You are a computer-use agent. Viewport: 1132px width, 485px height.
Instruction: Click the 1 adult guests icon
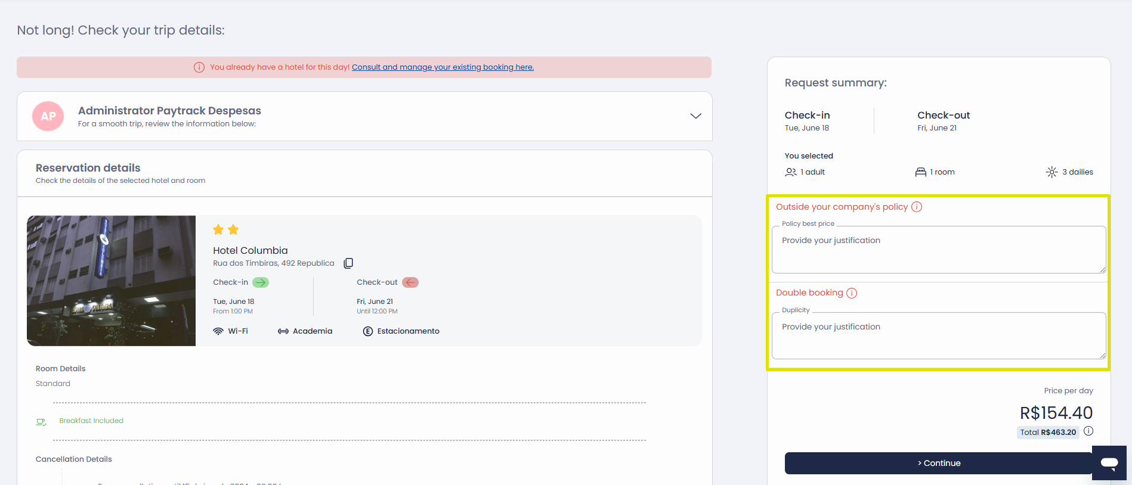791,172
